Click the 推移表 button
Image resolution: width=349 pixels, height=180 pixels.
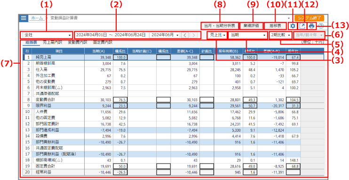[x=275, y=26]
